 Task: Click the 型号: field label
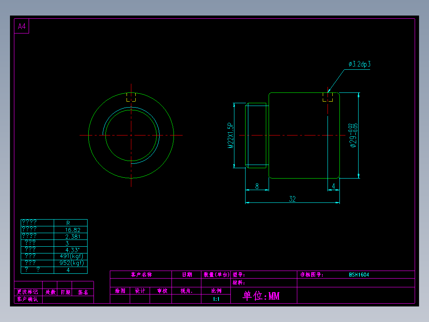tap(239, 275)
